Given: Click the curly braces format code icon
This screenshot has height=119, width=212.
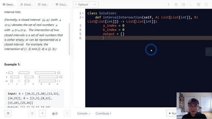Looking at the screenshot, I should [176, 4].
